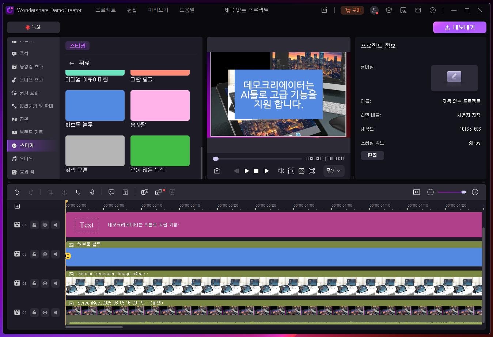Open text-to-speech icon with red dot
Viewport: 493px width, 337px height.
(159, 192)
